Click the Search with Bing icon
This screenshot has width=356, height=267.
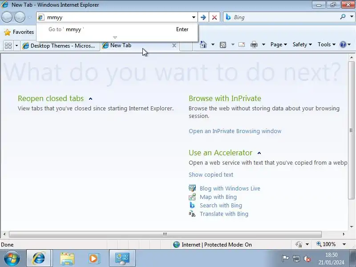click(x=192, y=205)
